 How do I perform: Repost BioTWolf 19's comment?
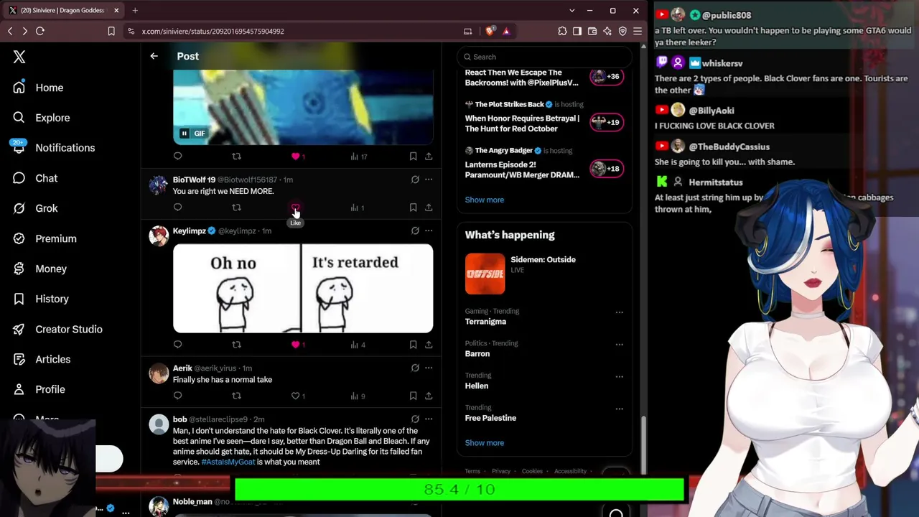click(x=236, y=208)
